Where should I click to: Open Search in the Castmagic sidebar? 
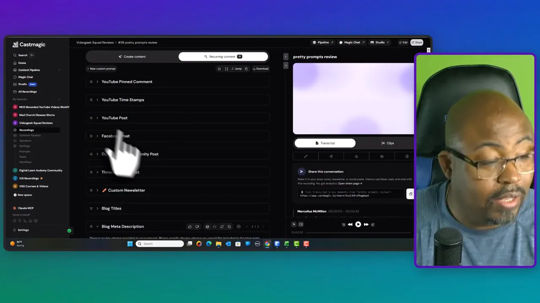point(23,55)
